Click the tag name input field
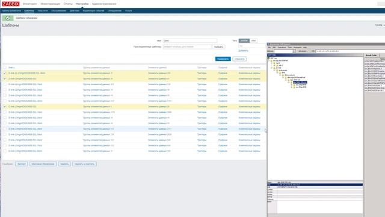The height and width of the screenshot is (217, 385). pyautogui.click(x=252, y=46)
